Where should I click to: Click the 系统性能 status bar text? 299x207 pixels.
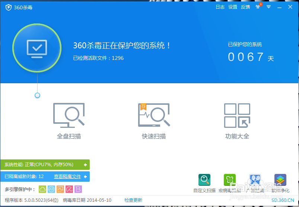(39, 165)
